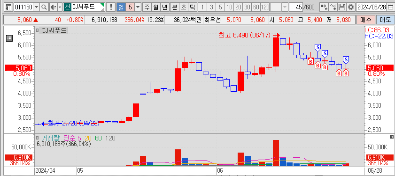Click the candle count field showing 45
The height and width of the screenshot is (176, 395).
point(296,7)
